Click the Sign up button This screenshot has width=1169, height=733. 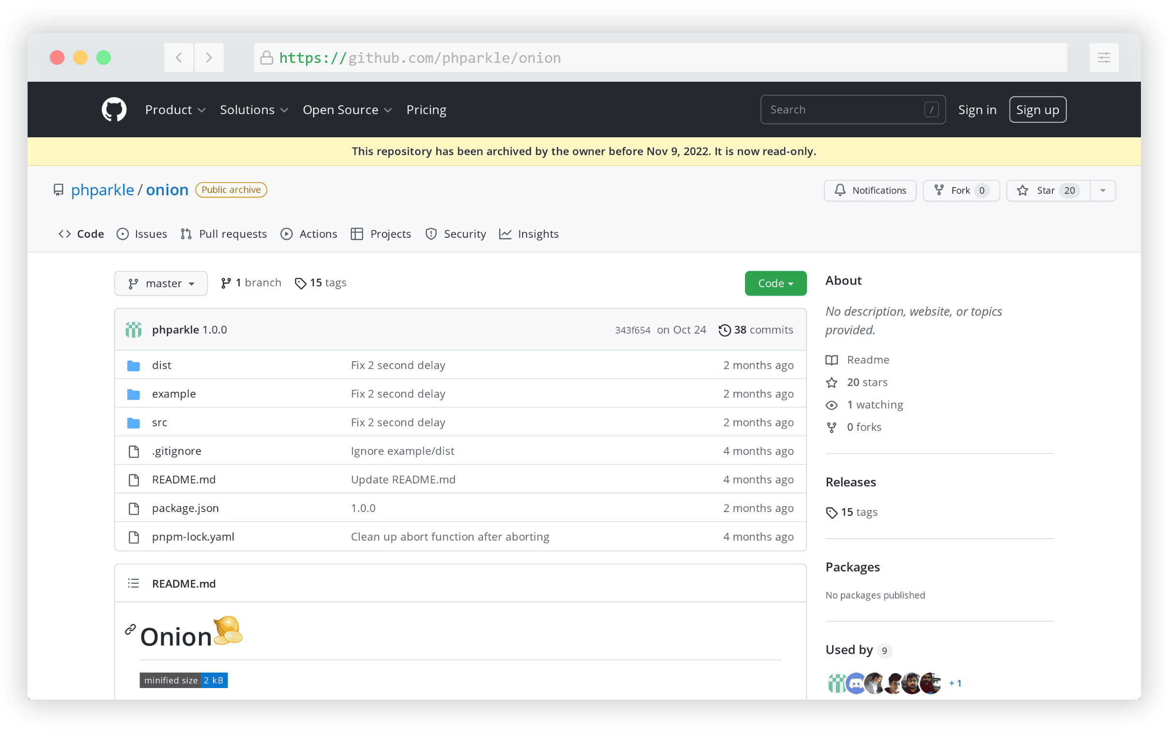click(x=1037, y=110)
